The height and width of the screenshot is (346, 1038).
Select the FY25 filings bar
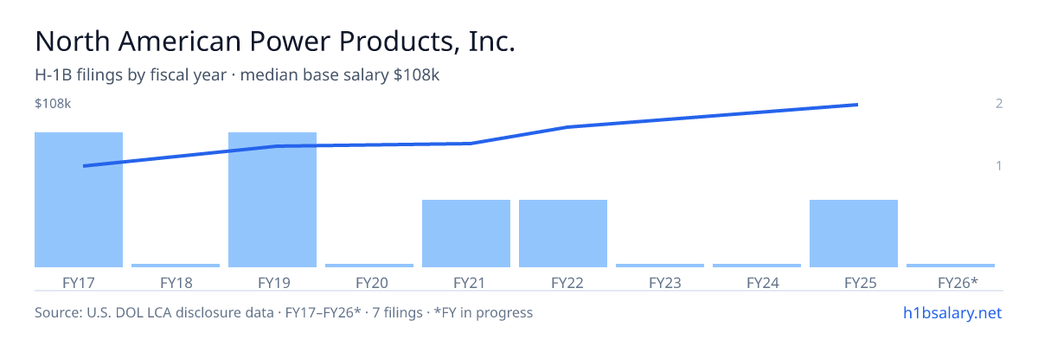[x=854, y=234]
